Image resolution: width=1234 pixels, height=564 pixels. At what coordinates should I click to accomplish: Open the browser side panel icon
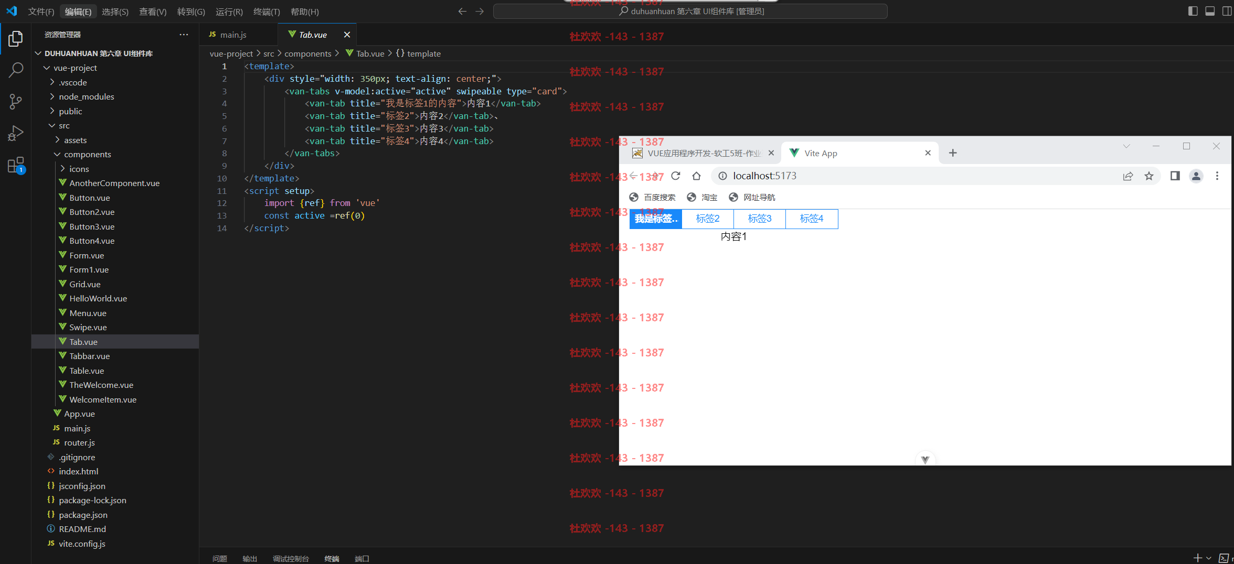(x=1175, y=176)
